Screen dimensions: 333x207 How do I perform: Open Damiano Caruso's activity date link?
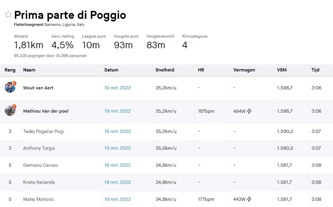click(118, 165)
